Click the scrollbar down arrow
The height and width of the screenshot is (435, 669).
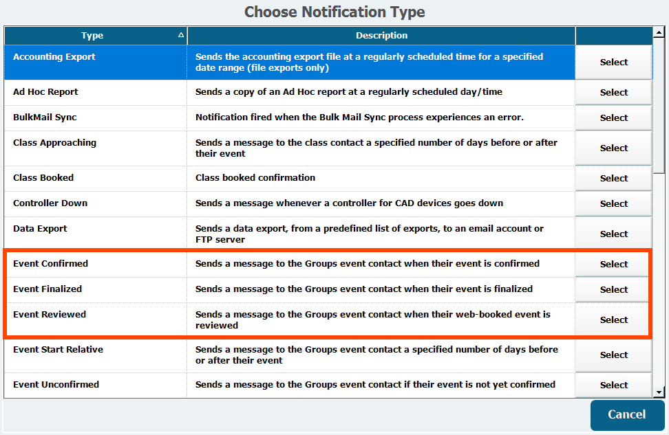(x=659, y=392)
